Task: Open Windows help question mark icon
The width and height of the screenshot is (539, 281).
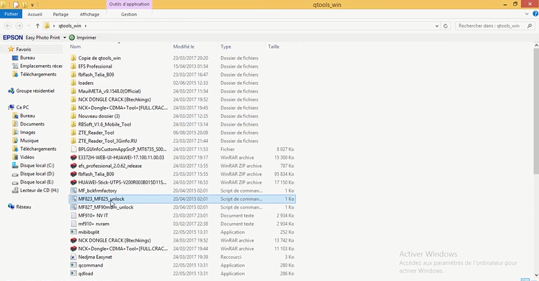Action: pyautogui.click(x=536, y=14)
